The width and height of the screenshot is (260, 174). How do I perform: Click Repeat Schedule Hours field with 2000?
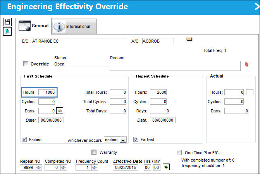tap(158, 92)
